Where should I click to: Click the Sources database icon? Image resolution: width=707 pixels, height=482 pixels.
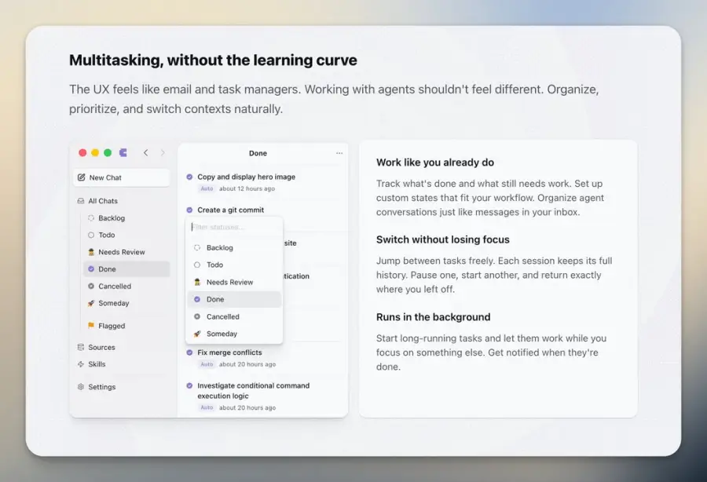pos(81,347)
